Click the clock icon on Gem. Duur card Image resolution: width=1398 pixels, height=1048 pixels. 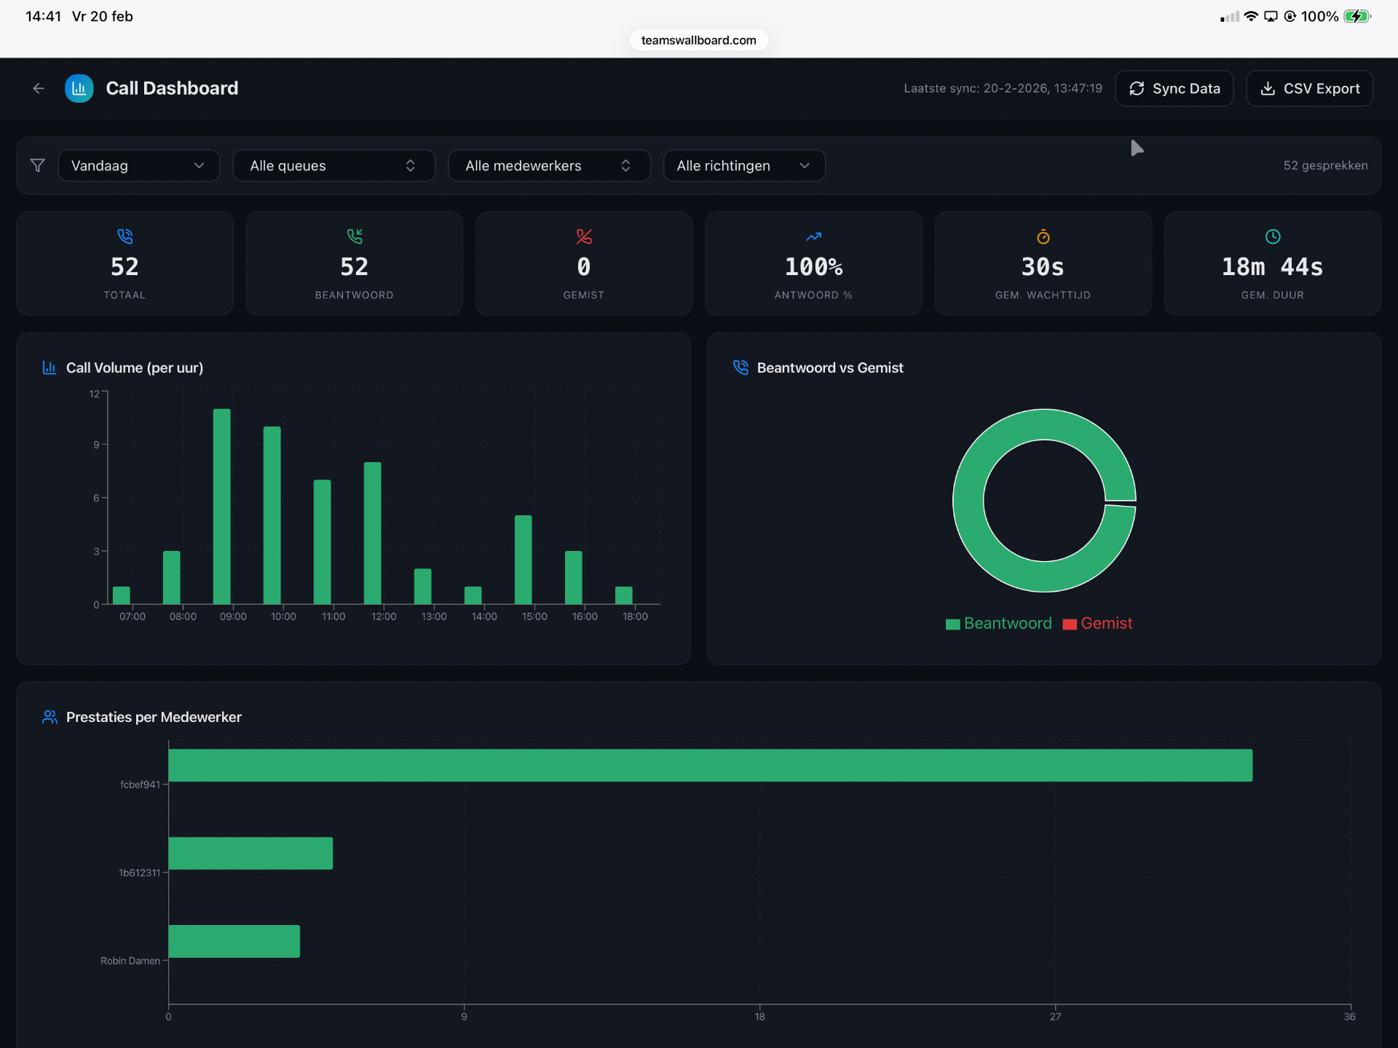coord(1272,236)
